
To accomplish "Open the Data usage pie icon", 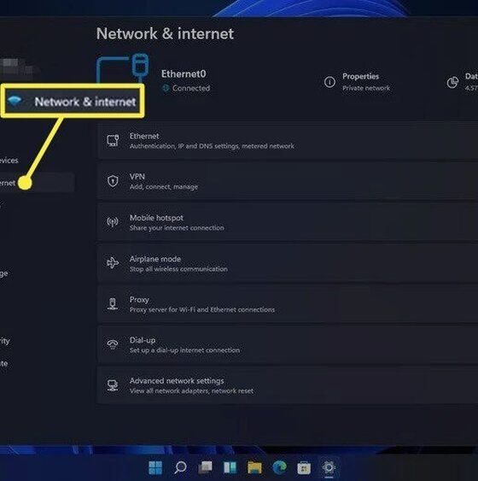I will pos(452,82).
